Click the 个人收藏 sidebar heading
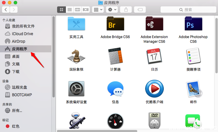218x132 pixels. pyautogui.click(x=9, y=20)
